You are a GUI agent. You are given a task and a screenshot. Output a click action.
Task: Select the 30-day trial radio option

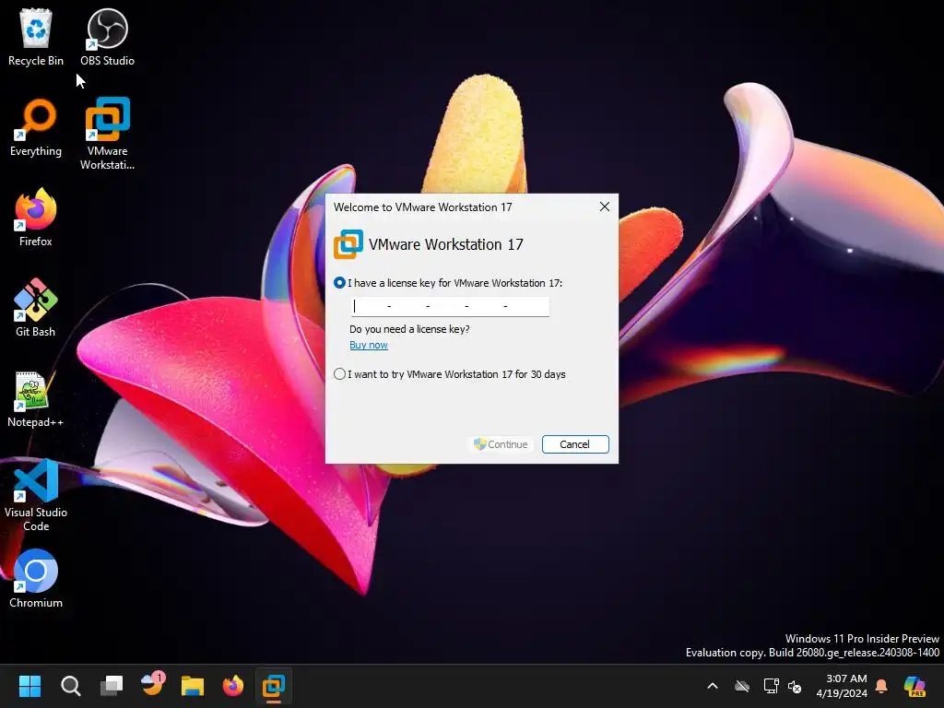click(x=339, y=374)
